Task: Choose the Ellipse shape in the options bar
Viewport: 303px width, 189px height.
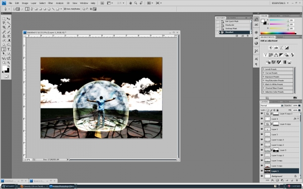Action: click(44, 9)
